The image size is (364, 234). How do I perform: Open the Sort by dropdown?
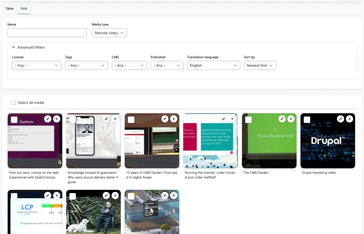(x=260, y=66)
